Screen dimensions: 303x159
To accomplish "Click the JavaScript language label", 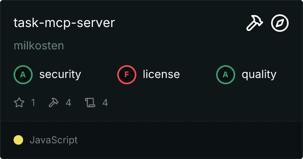I will (53, 140).
